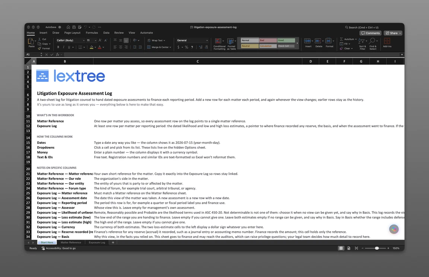Toggle Wrap Text on selected cells
Image resolution: width=429 pixels, height=277 pixels.
(156, 41)
